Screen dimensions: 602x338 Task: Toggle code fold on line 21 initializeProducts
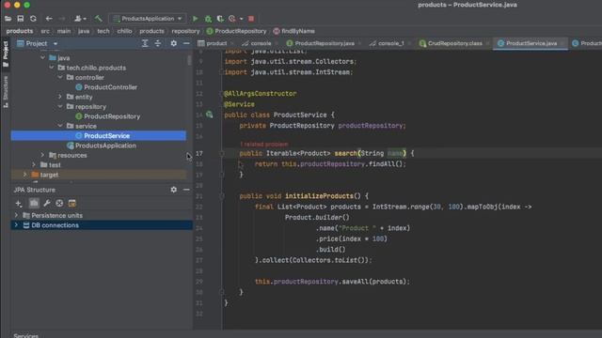[x=222, y=196]
